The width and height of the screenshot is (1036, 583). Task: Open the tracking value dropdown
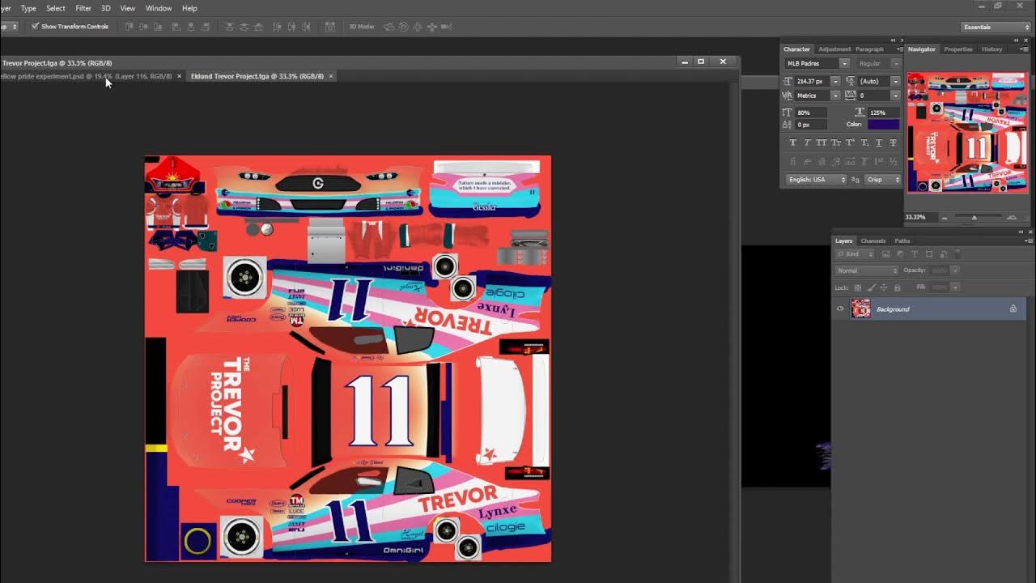click(x=895, y=96)
